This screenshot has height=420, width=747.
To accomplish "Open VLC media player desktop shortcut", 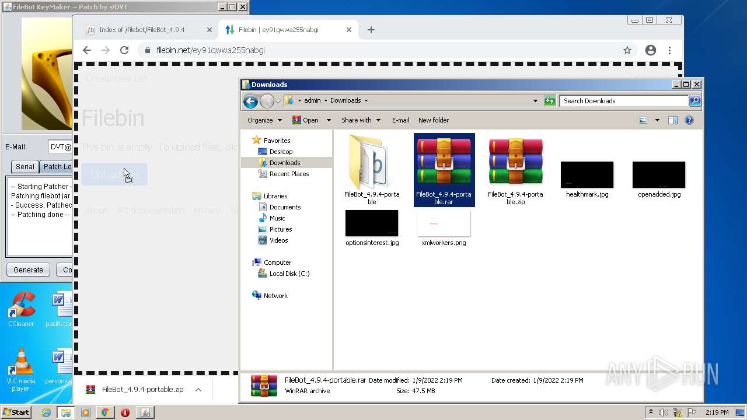I will coord(21,370).
